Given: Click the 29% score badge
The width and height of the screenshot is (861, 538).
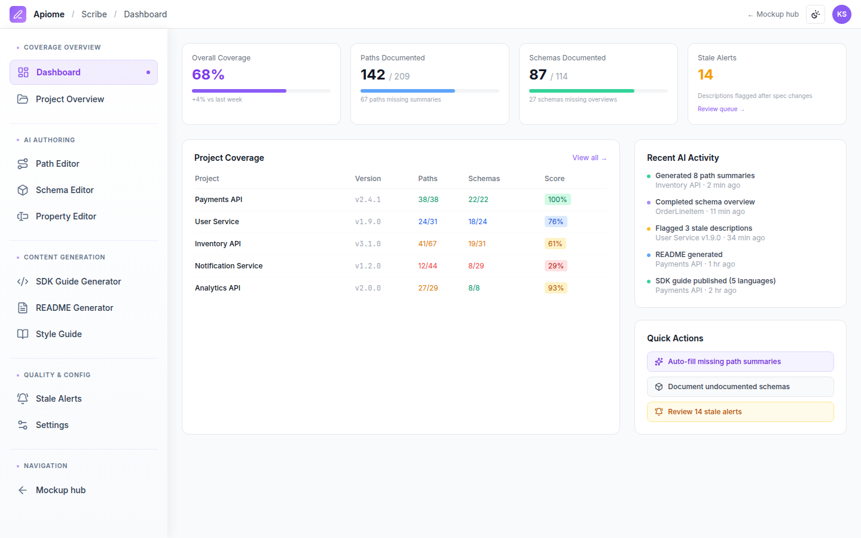Looking at the screenshot, I should coord(555,266).
